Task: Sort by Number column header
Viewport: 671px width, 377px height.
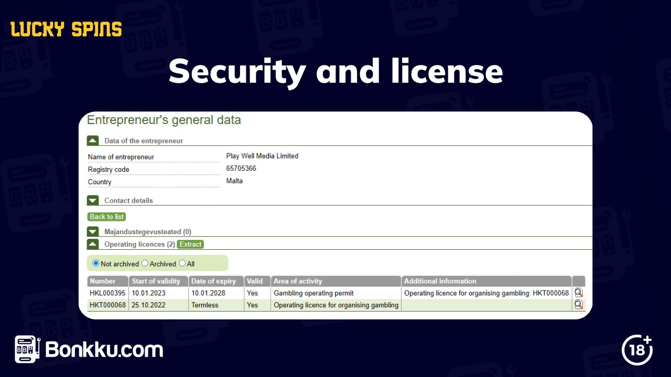Action: 108,281
